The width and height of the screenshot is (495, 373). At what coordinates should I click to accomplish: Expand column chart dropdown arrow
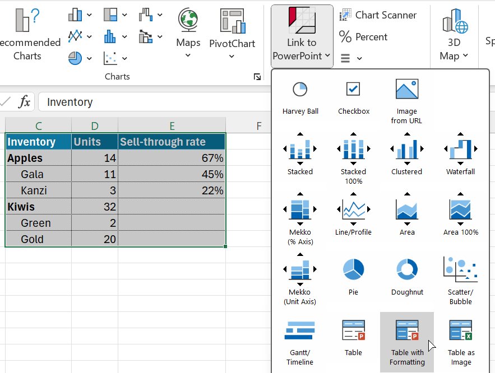point(89,15)
